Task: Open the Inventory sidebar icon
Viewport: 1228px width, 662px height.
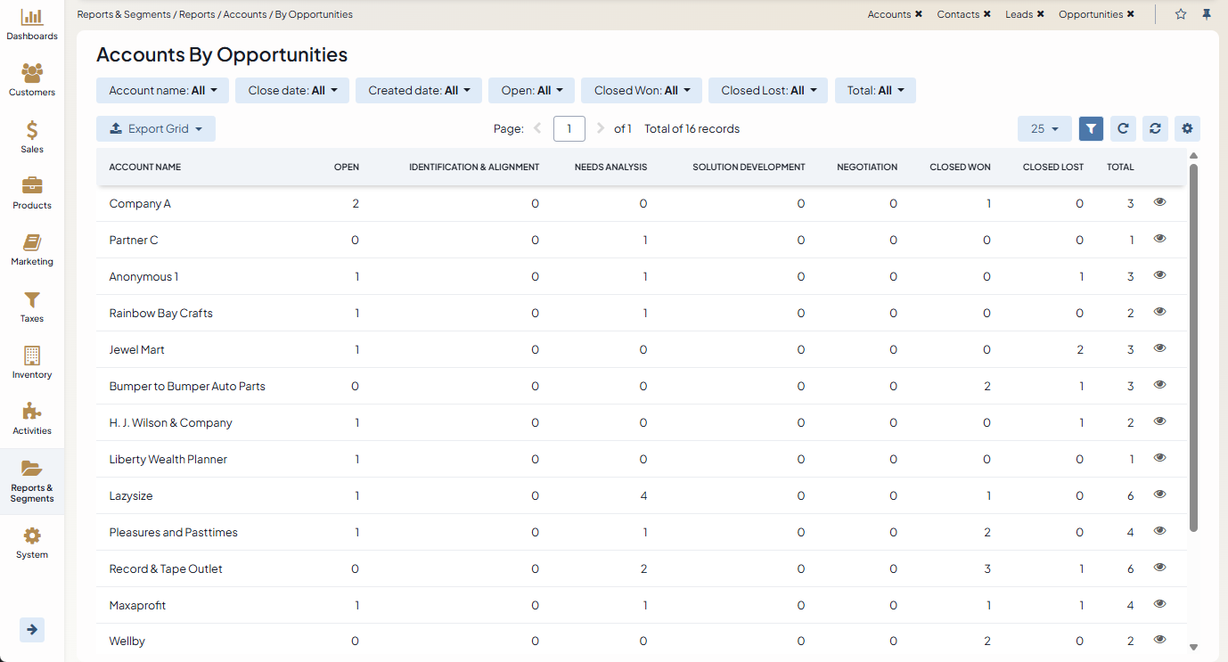Action: pyautogui.click(x=32, y=363)
